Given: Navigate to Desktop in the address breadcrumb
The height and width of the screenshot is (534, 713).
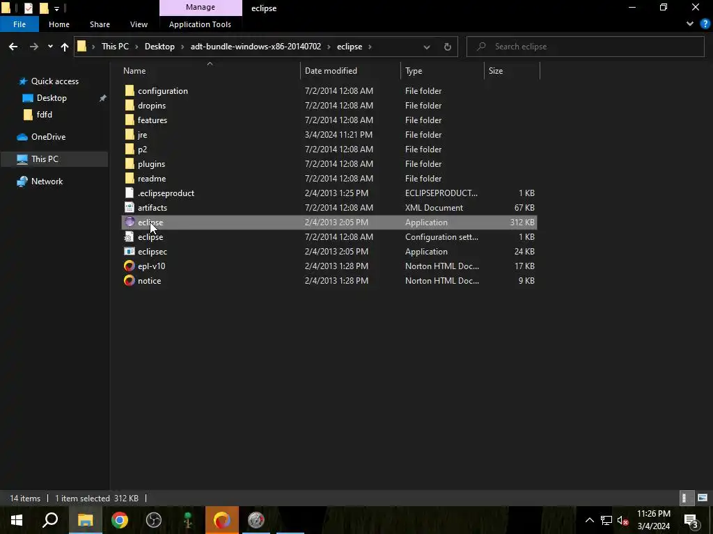Looking at the screenshot, I should click(x=159, y=47).
